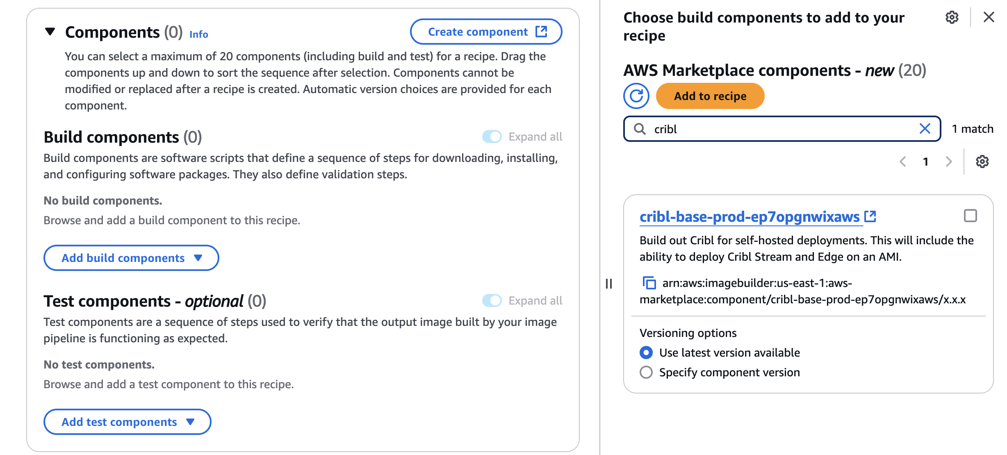The width and height of the screenshot is (1007, 455).
Task: Click Add to recipe button
Action: tap(710, 96)
